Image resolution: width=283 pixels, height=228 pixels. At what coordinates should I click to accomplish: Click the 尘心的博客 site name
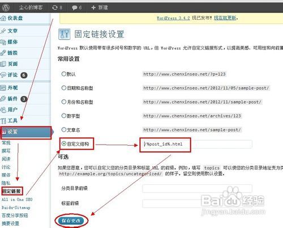pos(31,7)
